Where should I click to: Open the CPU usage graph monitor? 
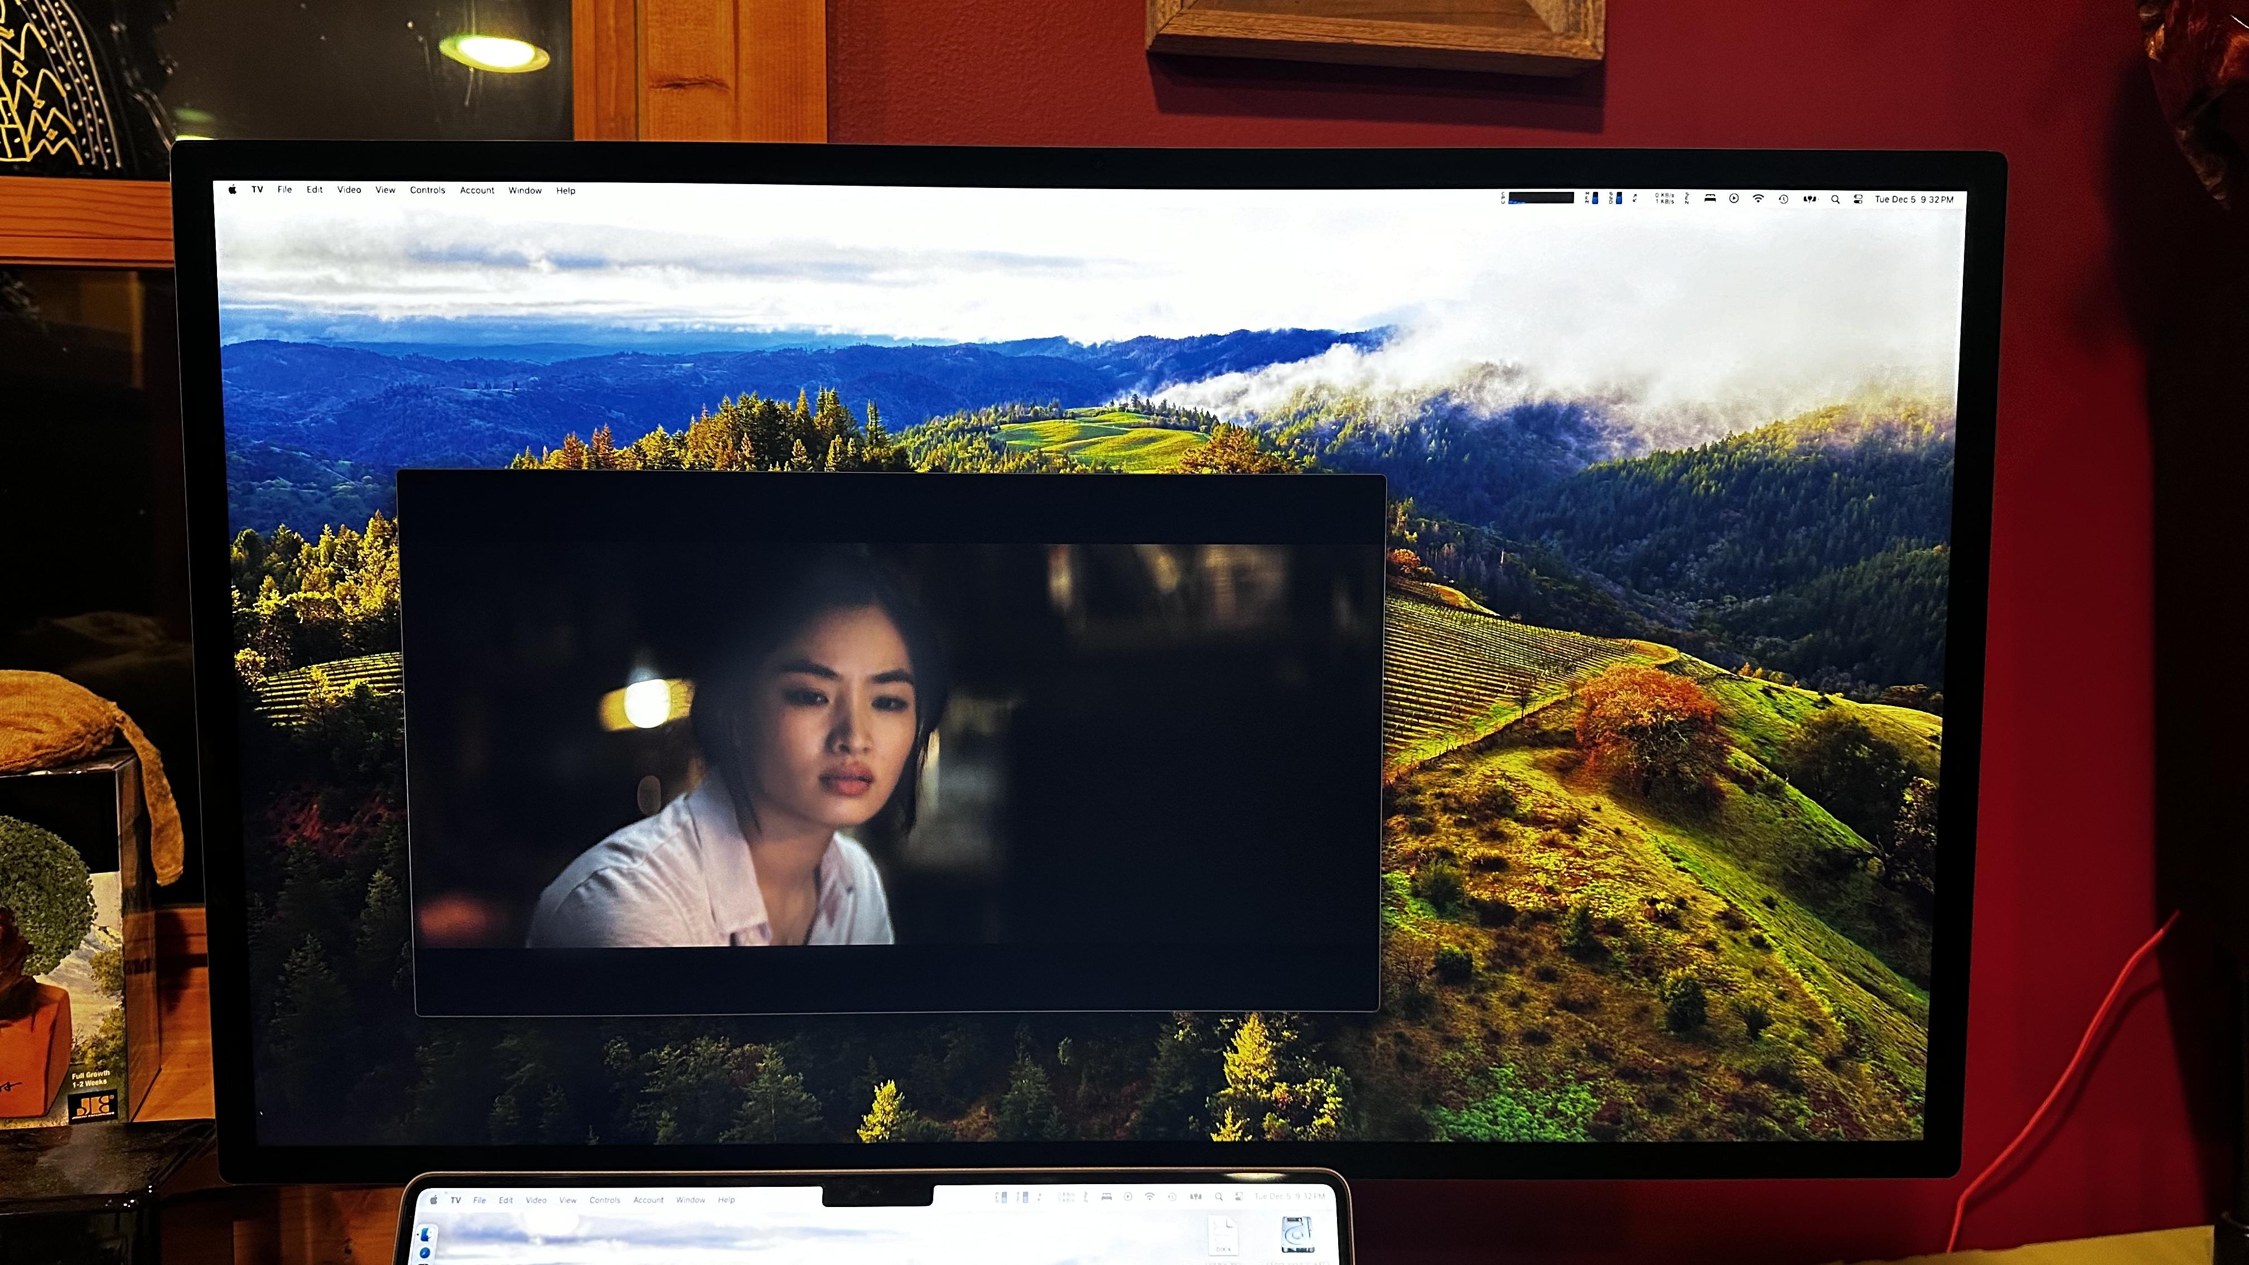pos(1541,198)
